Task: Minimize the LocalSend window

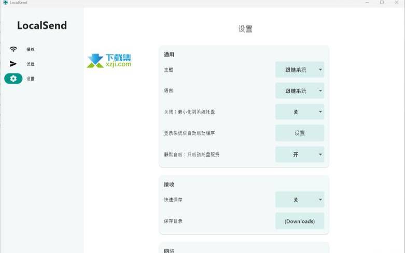Action: coord(367,2)
